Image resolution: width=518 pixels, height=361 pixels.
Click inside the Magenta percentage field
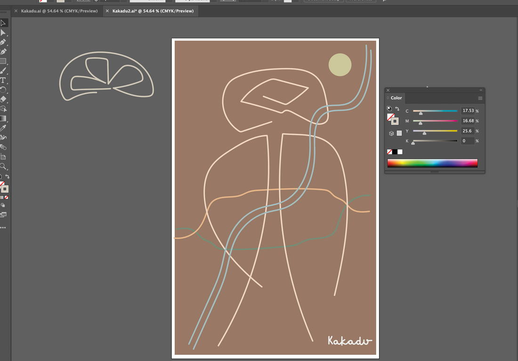point(468,121)
